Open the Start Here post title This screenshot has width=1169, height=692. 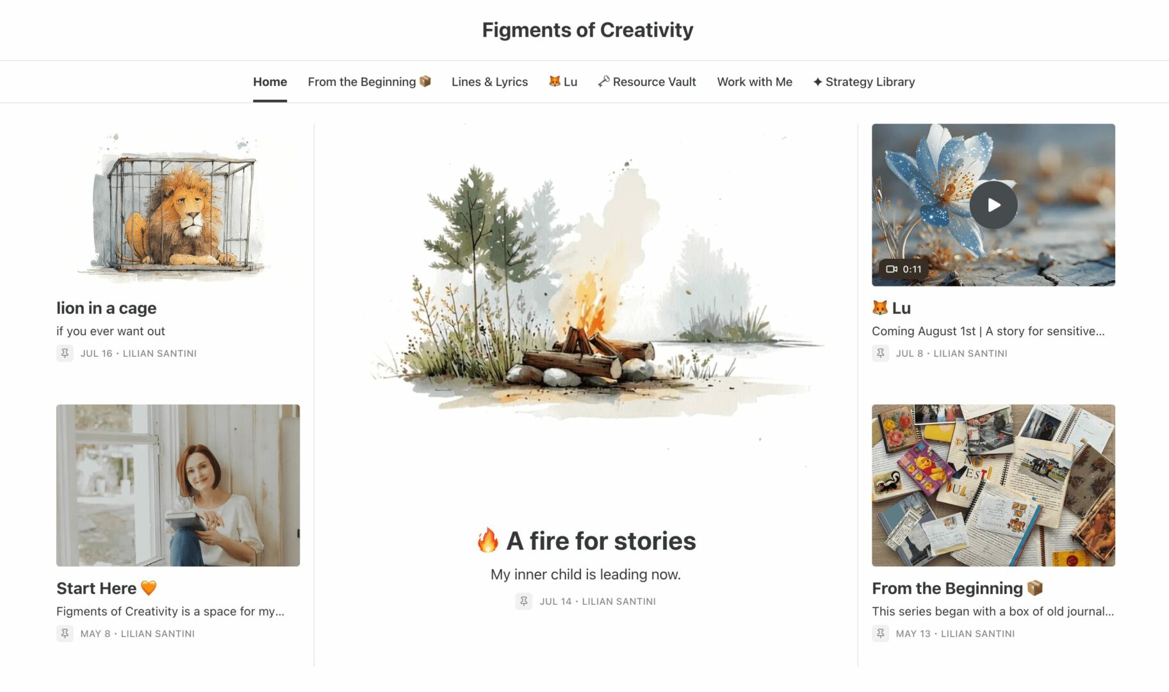[97, 588]
